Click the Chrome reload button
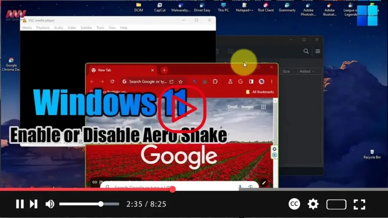 coord(112,81)
